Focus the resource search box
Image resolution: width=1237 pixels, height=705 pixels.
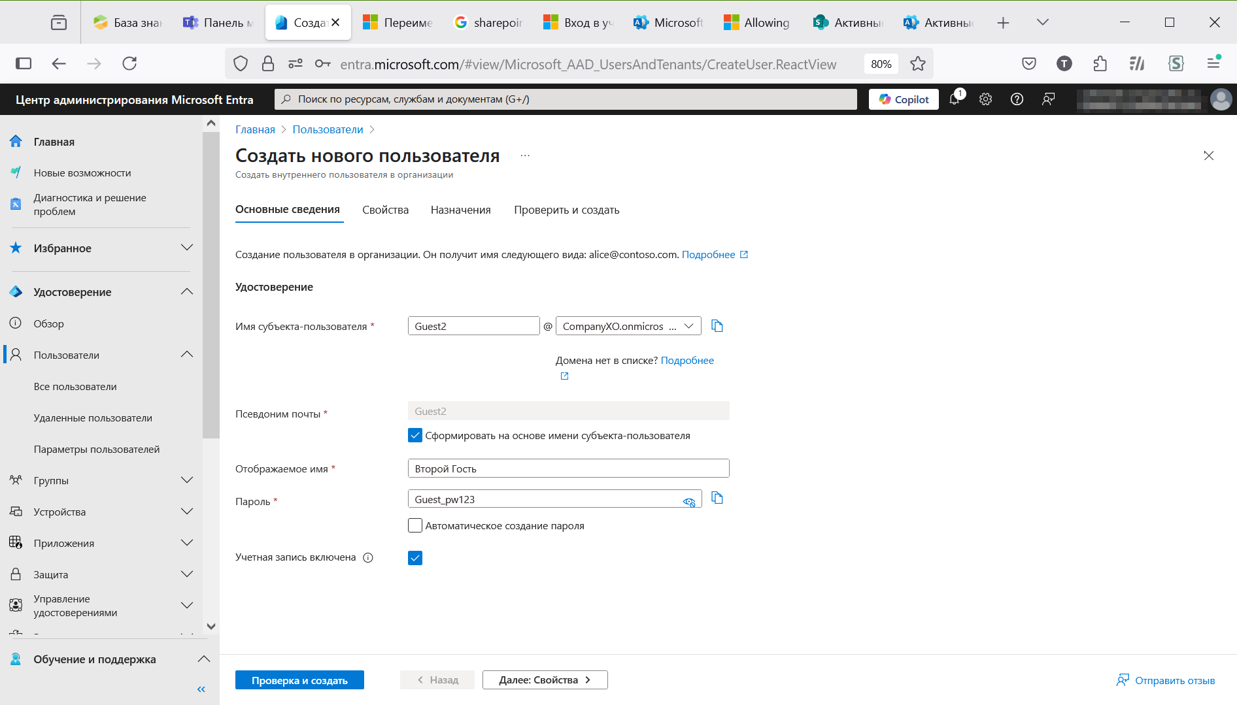click(x=566, y=99)
